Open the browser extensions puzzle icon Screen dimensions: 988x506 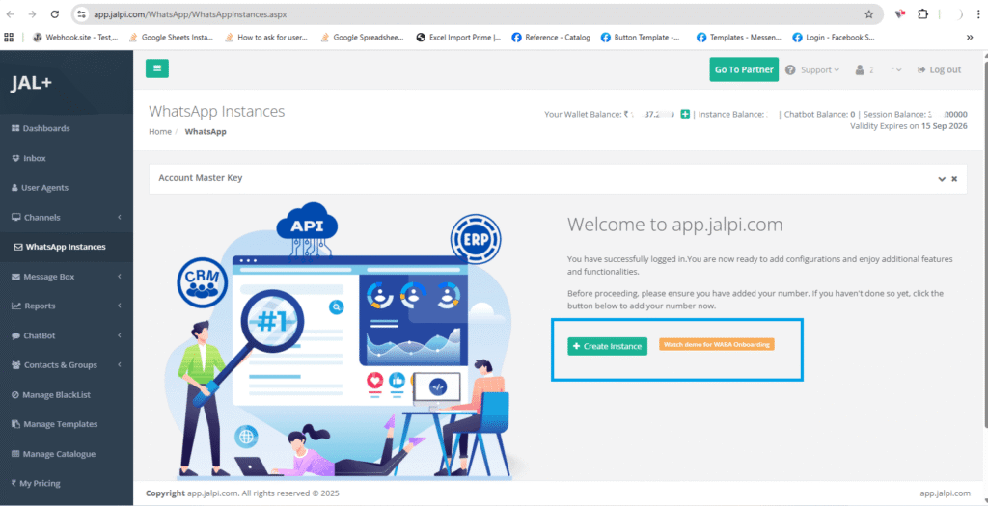[923, 14]
